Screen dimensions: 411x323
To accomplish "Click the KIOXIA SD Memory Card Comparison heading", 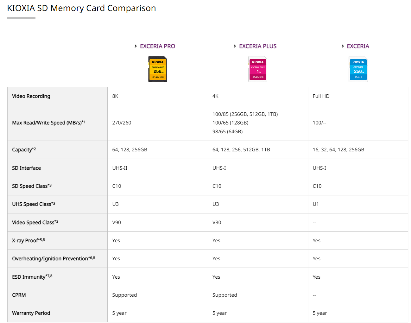I will (81, 8).
